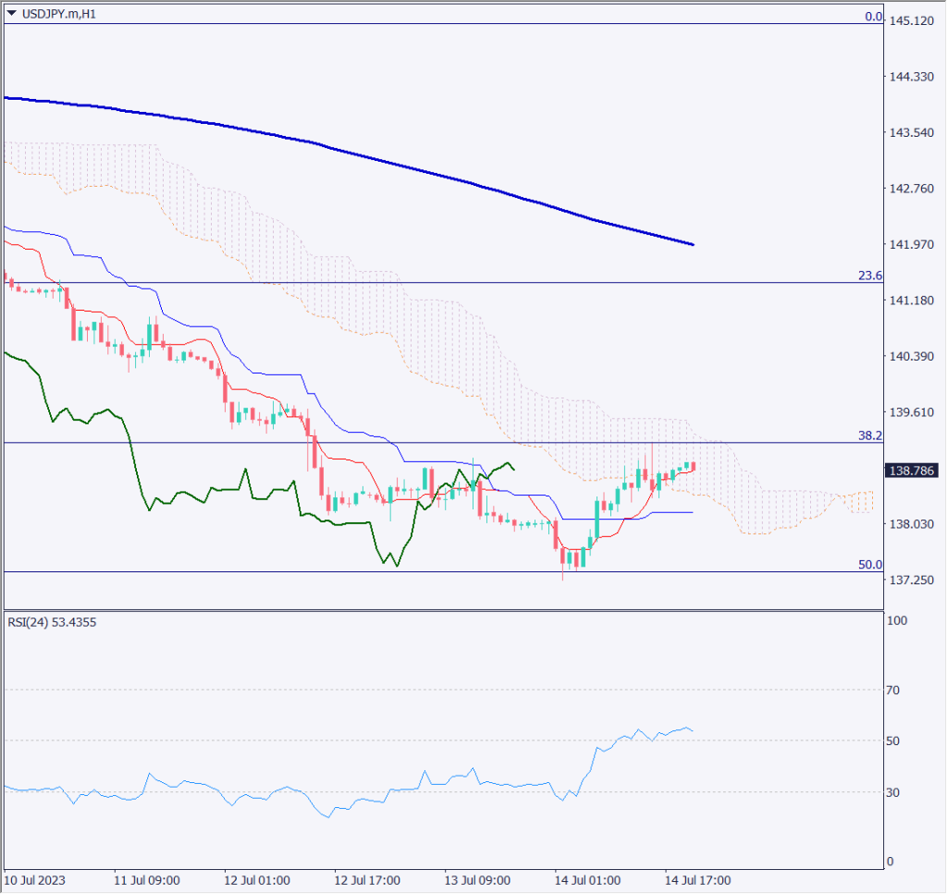The image size is (947, 894).
Task: Select the 14 Jul 01:00 time marker
Action: coord(587,879)
